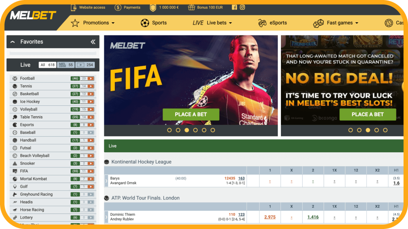Open the Instagram icon in top bar
This screenshot has height=229, width=408.
click(242, 7)
